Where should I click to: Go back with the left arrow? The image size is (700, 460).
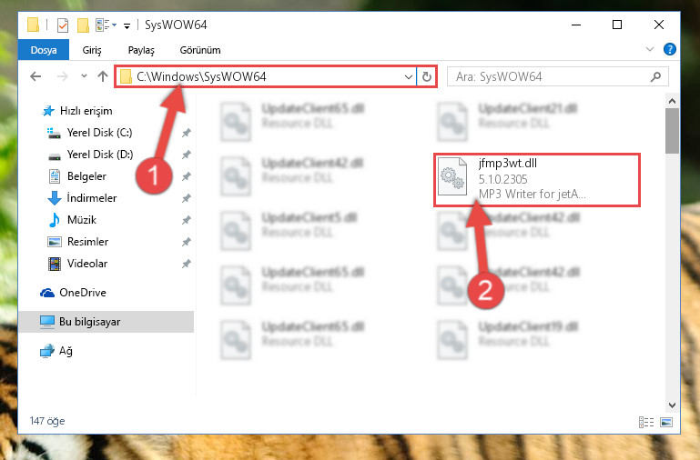pyautogui.click(x=36, y=76)
